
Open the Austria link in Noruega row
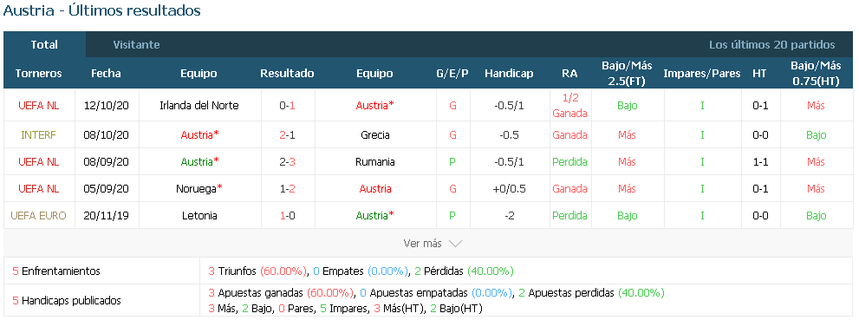click(375, 188)
